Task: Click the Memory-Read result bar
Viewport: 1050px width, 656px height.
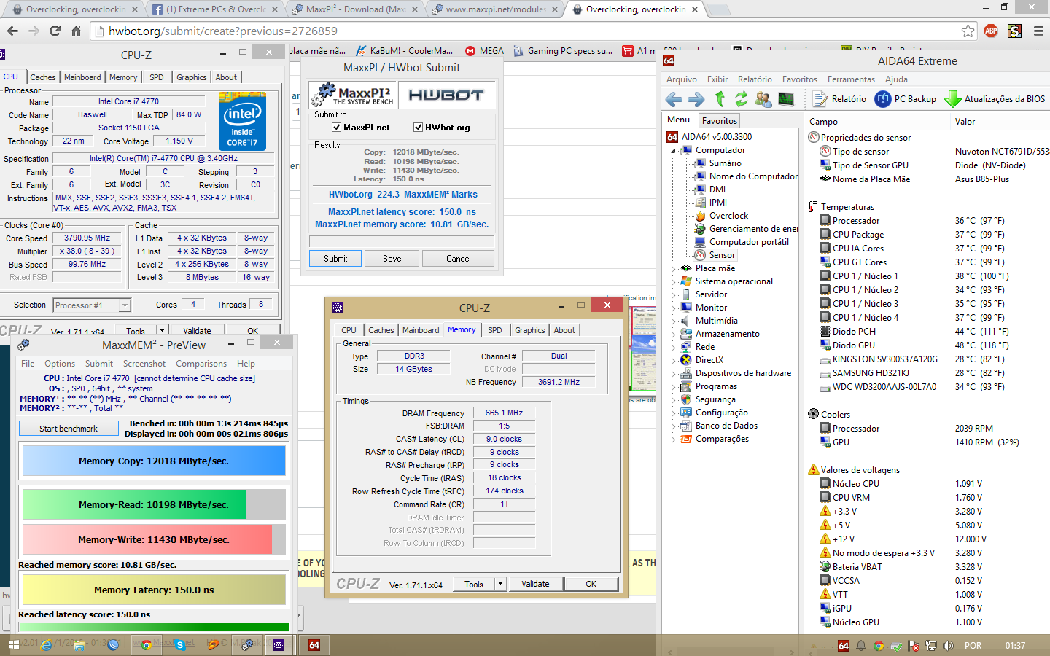Action: pyautogui.click(x=154, y=504)
